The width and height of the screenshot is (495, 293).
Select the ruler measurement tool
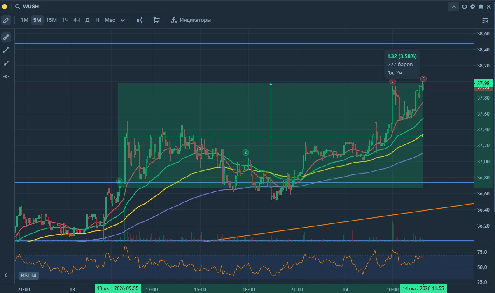point(6,37)
